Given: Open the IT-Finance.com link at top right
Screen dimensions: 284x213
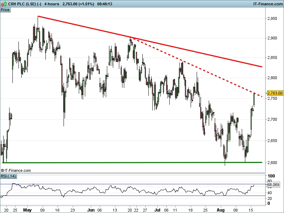Looking at the screenshot, I should (x=268, y=4).
